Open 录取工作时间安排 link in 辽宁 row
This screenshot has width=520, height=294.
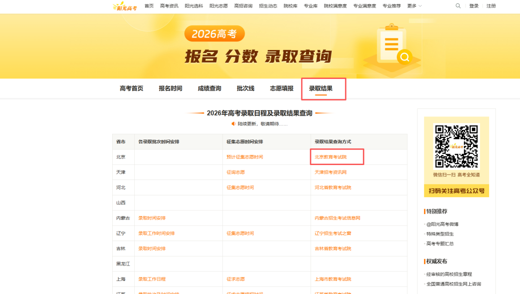[156, 233]
